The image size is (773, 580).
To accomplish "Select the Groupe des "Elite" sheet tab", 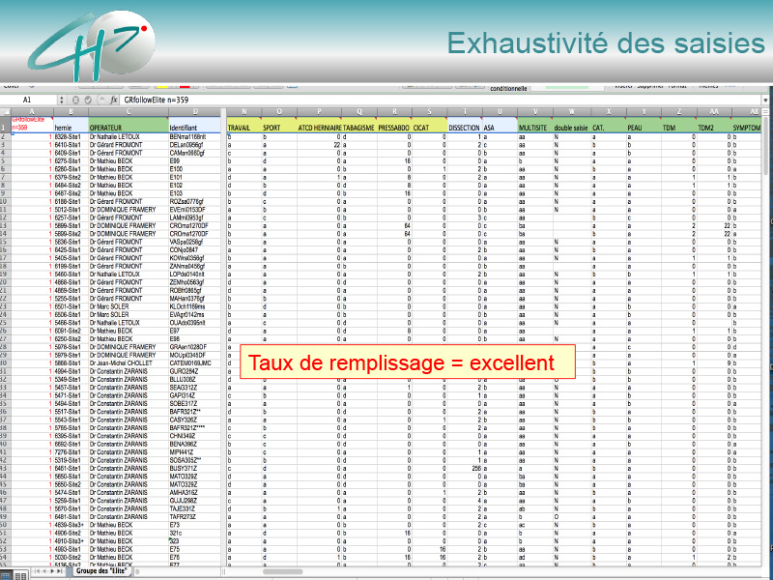I will [100, 571].
